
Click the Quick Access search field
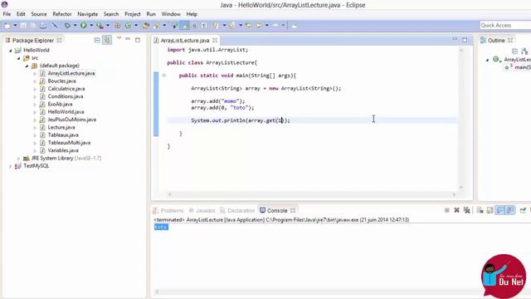coord(505,25)
